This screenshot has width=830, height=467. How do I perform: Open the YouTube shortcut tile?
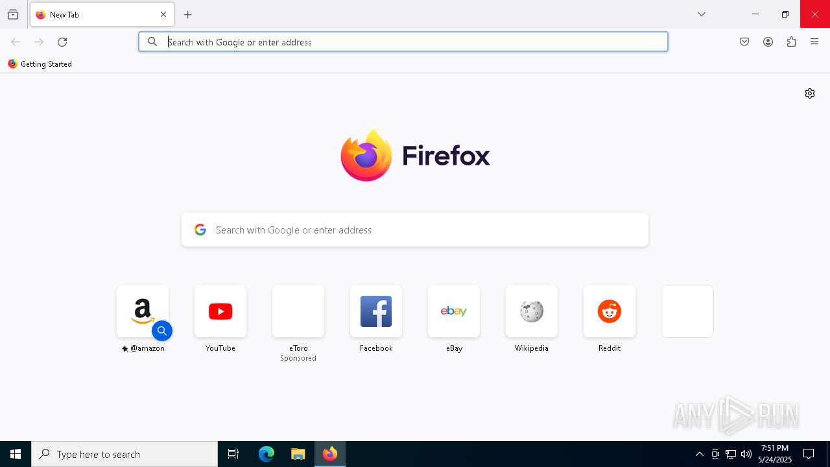220,311
